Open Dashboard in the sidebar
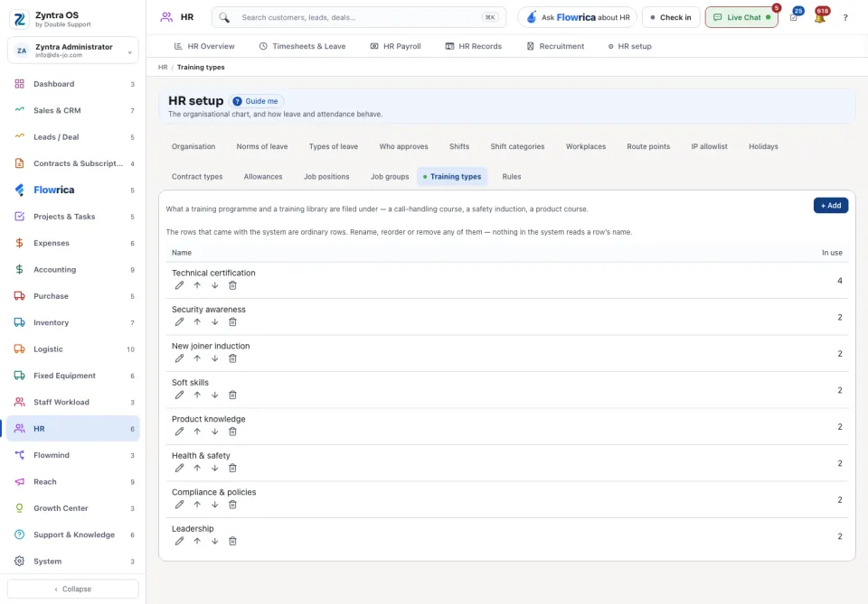 [x=73, y=84]
